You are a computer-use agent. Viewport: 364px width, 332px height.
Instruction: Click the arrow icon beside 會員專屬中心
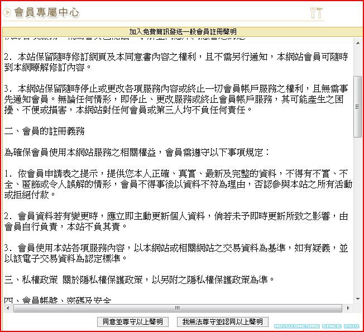(x=7, y=12)
